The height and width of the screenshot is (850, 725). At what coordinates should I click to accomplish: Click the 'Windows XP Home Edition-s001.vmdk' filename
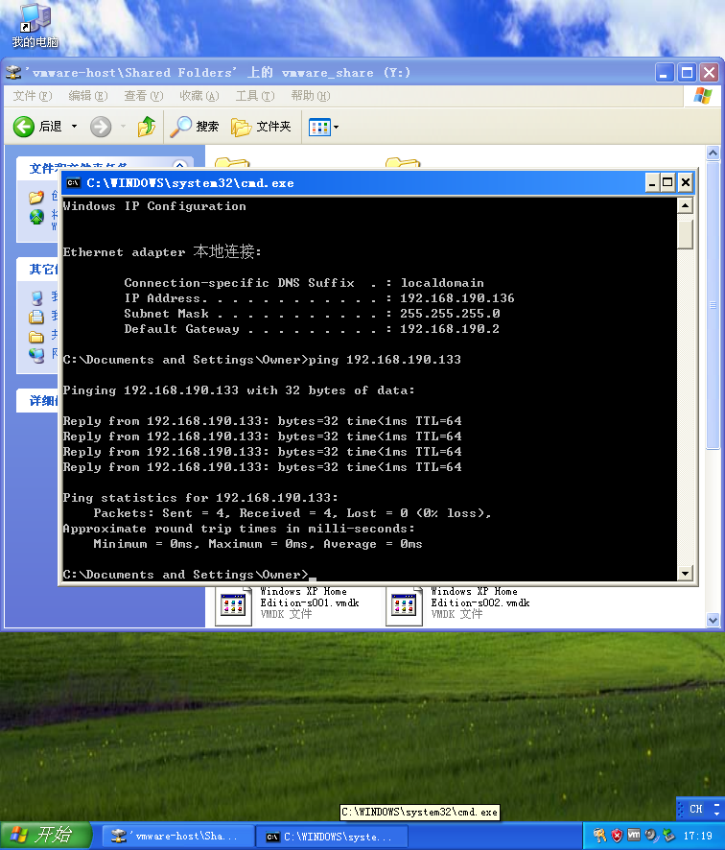coord(310,597)
